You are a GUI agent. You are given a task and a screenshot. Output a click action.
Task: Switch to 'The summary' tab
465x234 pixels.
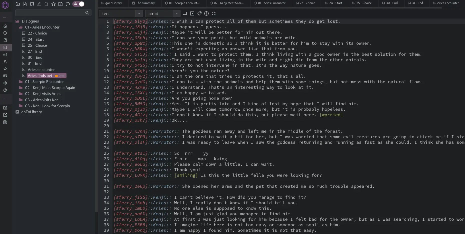(x=144, y=3)
